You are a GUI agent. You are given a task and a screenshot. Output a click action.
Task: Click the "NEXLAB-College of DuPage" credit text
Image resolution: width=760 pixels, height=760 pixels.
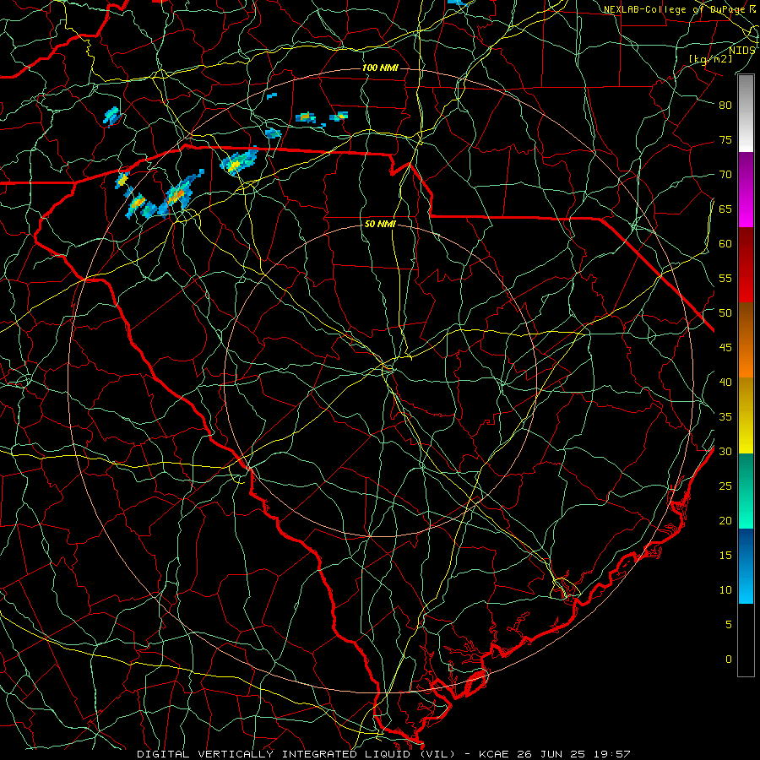676,9
